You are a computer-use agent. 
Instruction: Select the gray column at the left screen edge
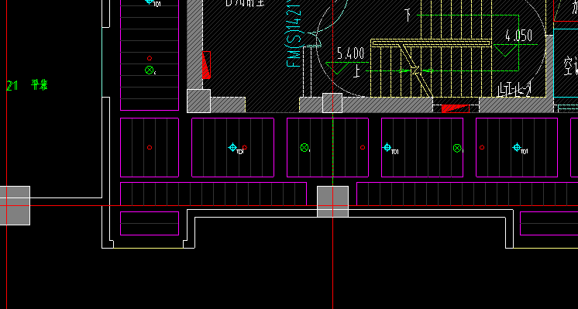pos(15,205)
